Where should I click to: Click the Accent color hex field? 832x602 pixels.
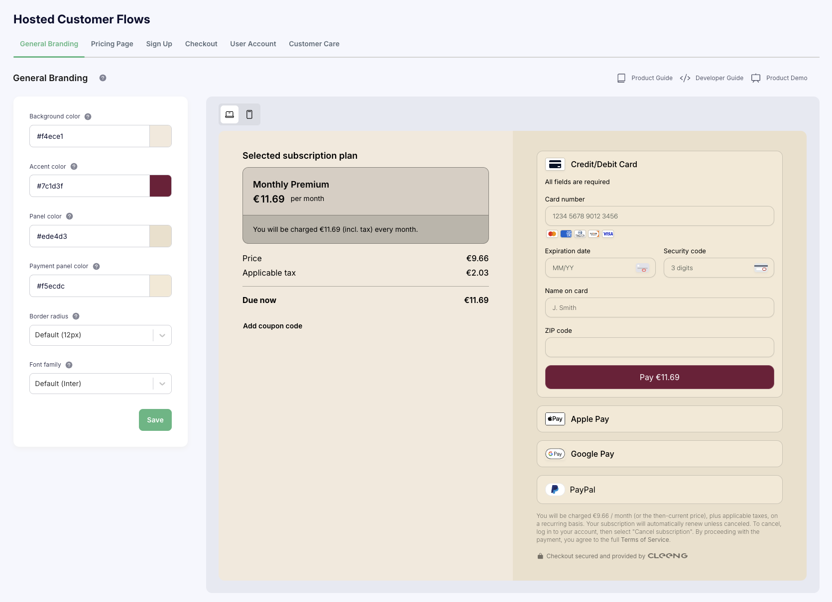click(x=90, y=186)
